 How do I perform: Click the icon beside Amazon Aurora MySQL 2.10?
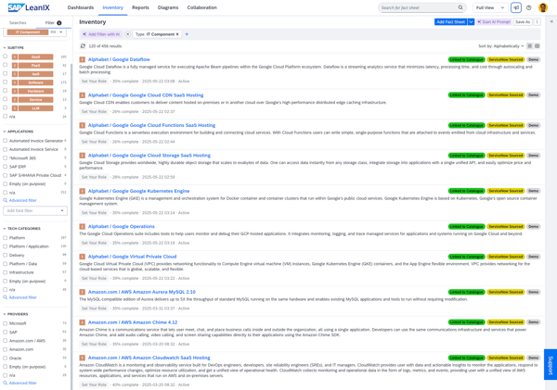(82, 292)
